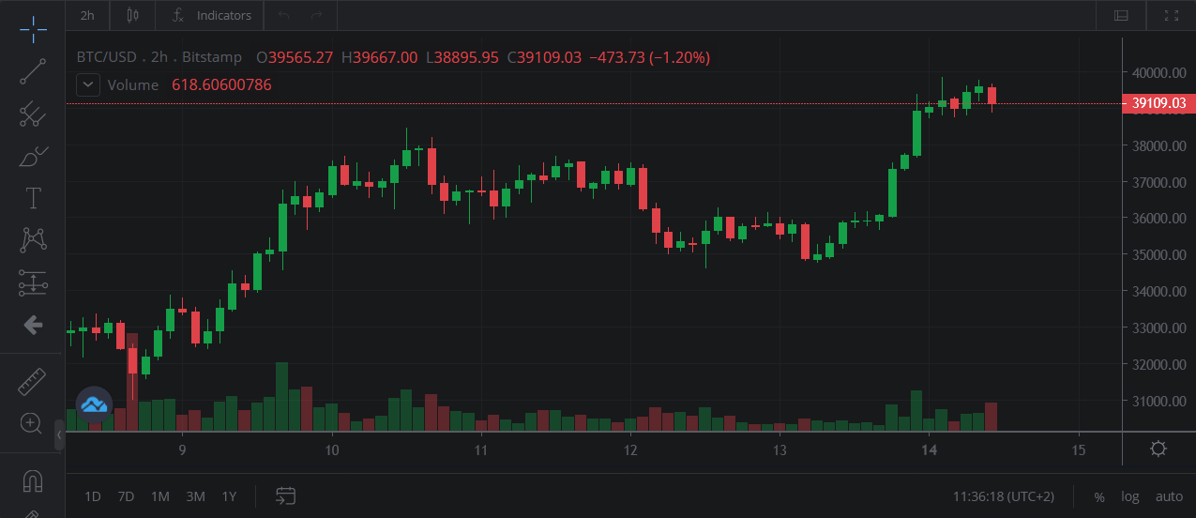Image resolution: width=1196 pixels, height=518 pixels.
Task: Select the text annotation tool
Action: point(33,198)
